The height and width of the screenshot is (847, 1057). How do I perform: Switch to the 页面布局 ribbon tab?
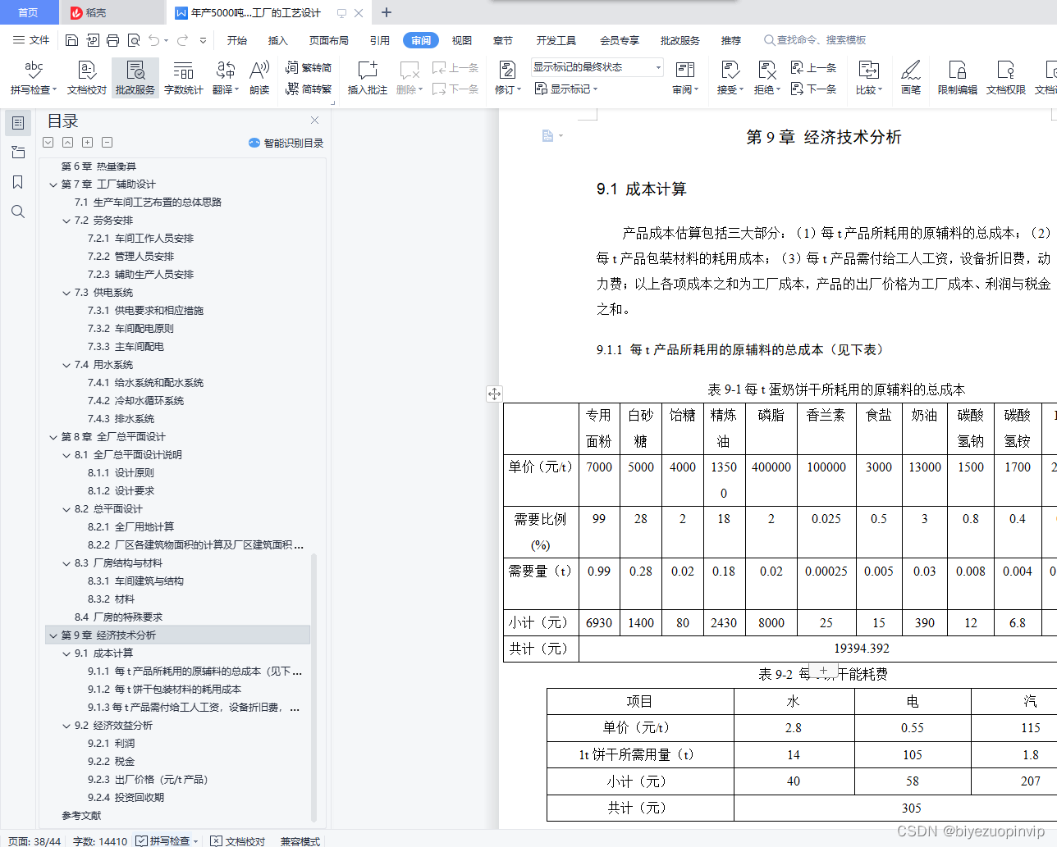(328, 40)
